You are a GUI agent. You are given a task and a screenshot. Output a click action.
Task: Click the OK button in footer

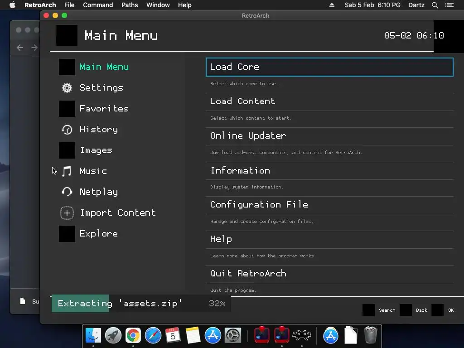click(451, 310)
